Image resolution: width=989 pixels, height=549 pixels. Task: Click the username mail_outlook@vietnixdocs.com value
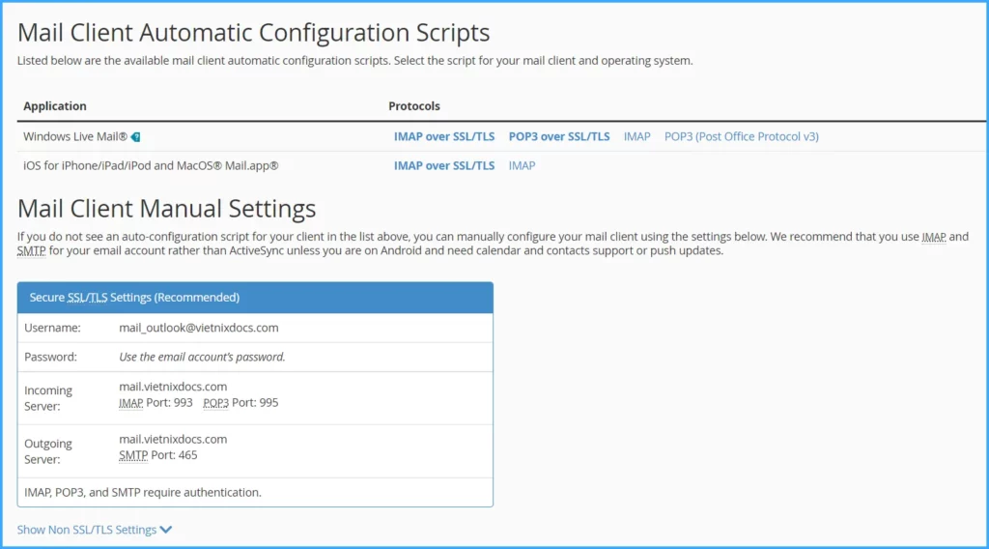[x=198, y=328]
